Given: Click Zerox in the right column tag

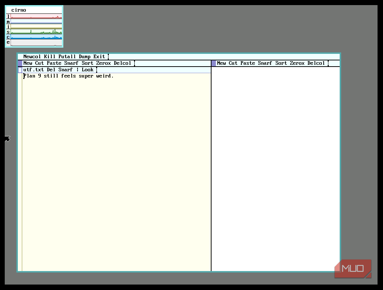Looking at the screenshot, I should click(297, 63).
